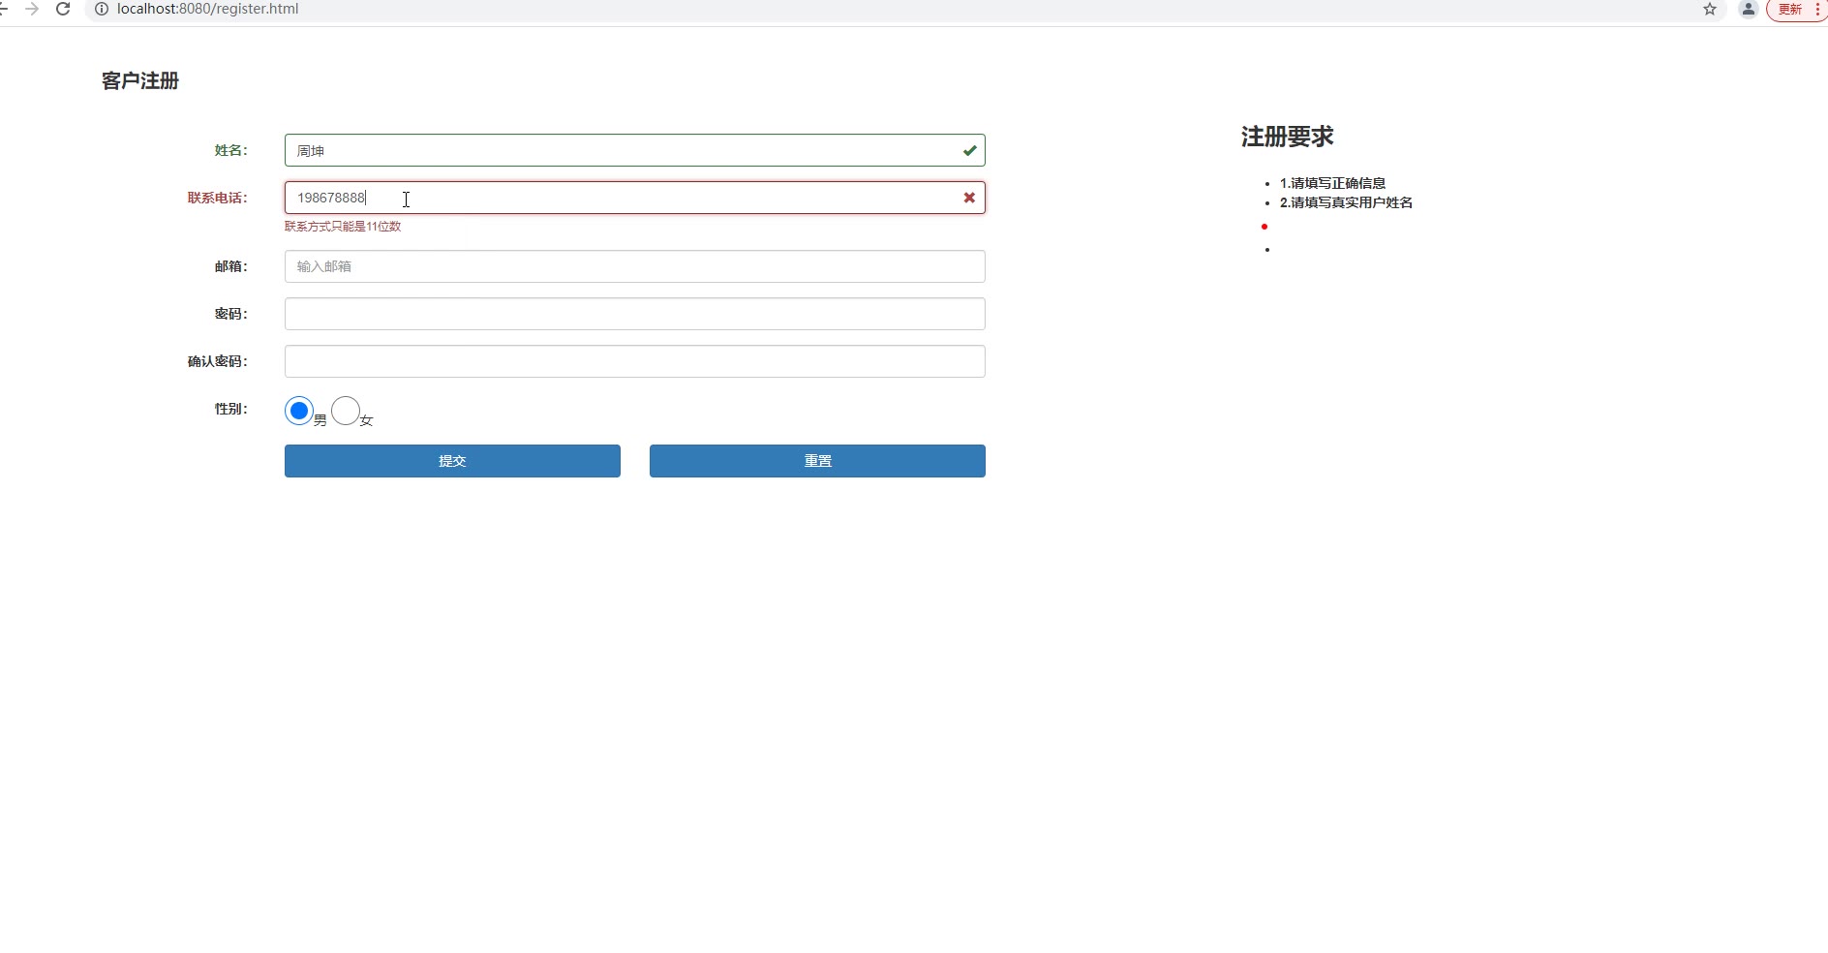Click the 注册要求 heading
1828x953 pixels.
(1287, 137)
